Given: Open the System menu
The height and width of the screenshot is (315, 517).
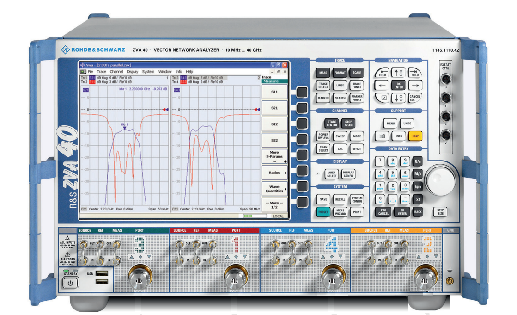Looking at the screenshot, I should (x=148, y=72).
